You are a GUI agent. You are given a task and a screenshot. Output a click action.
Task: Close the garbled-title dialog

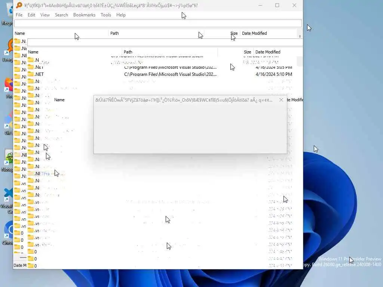pos(281,100)
